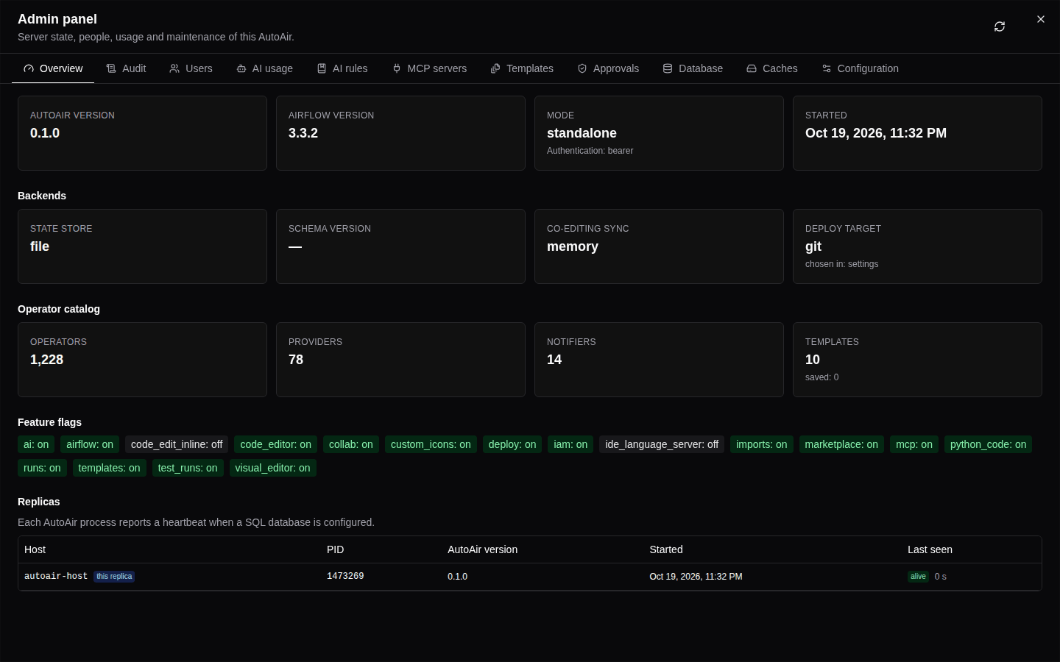The width and height of the screenshot is (1060, 662).
Task: Click the "visual_editor: on" flag
Action: 272,468
